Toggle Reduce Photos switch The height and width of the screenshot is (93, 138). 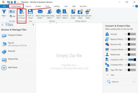(132, 39)
